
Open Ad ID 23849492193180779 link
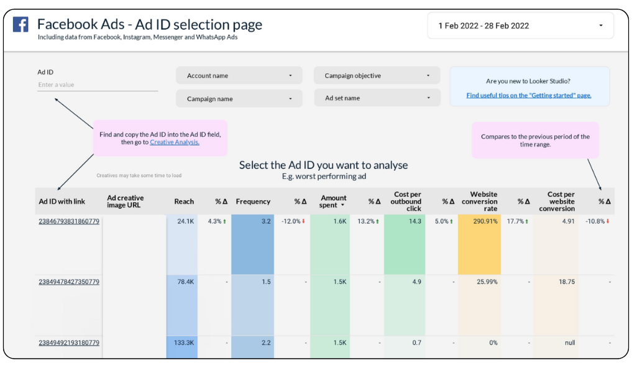(69, 343)
